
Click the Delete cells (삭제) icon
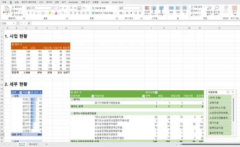coord(178,8)
